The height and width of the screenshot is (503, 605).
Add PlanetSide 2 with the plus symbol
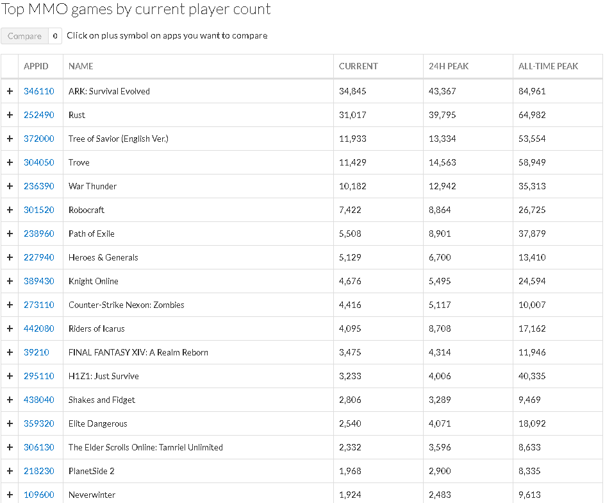[x=10, y=471]
